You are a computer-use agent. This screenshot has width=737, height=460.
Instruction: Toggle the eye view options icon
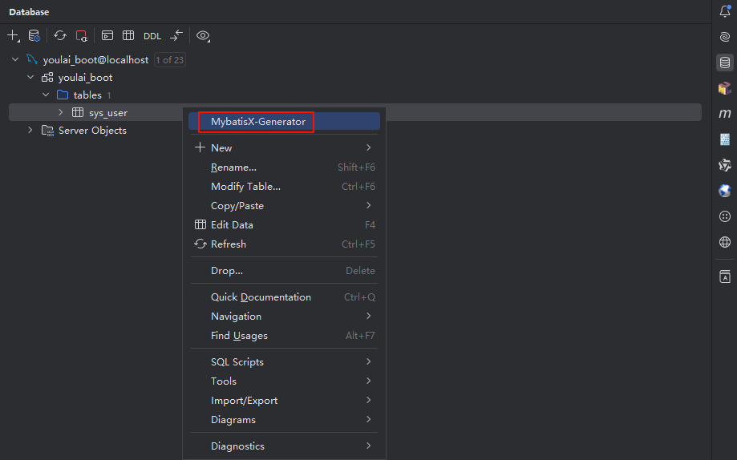[x=204, y=36]
